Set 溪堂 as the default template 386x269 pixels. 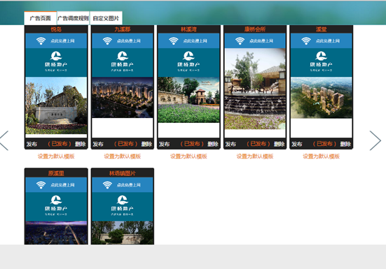tap(321, 157)
